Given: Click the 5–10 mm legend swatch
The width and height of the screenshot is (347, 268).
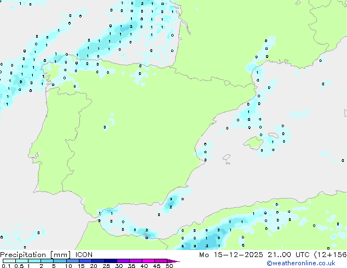Looking at the screenshot, I should [60, 261].
